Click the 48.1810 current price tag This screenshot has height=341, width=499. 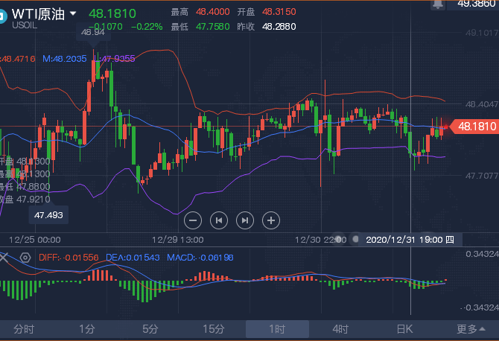tap(475, 127)
